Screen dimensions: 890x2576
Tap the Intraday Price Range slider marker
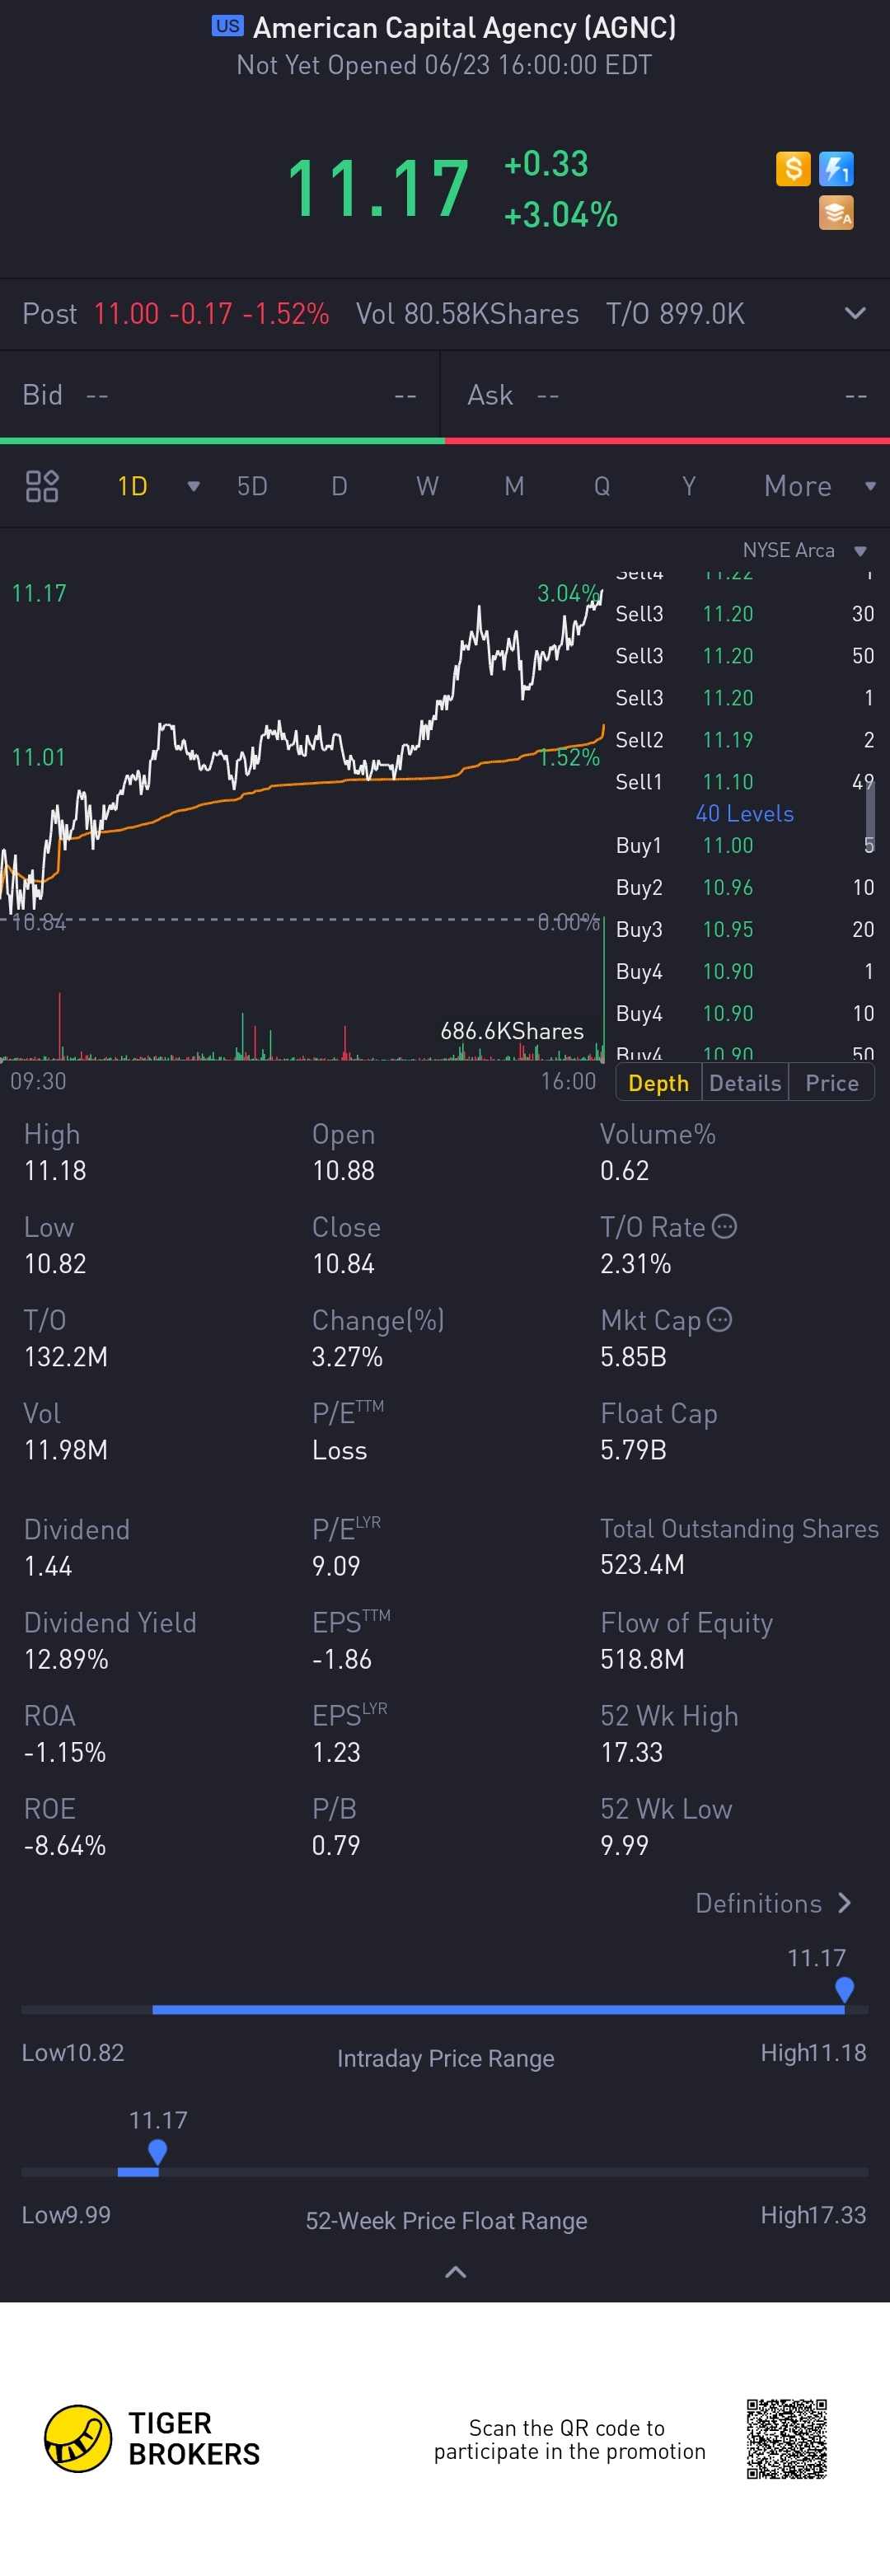pyautogui.click(x=844, y=1989)
